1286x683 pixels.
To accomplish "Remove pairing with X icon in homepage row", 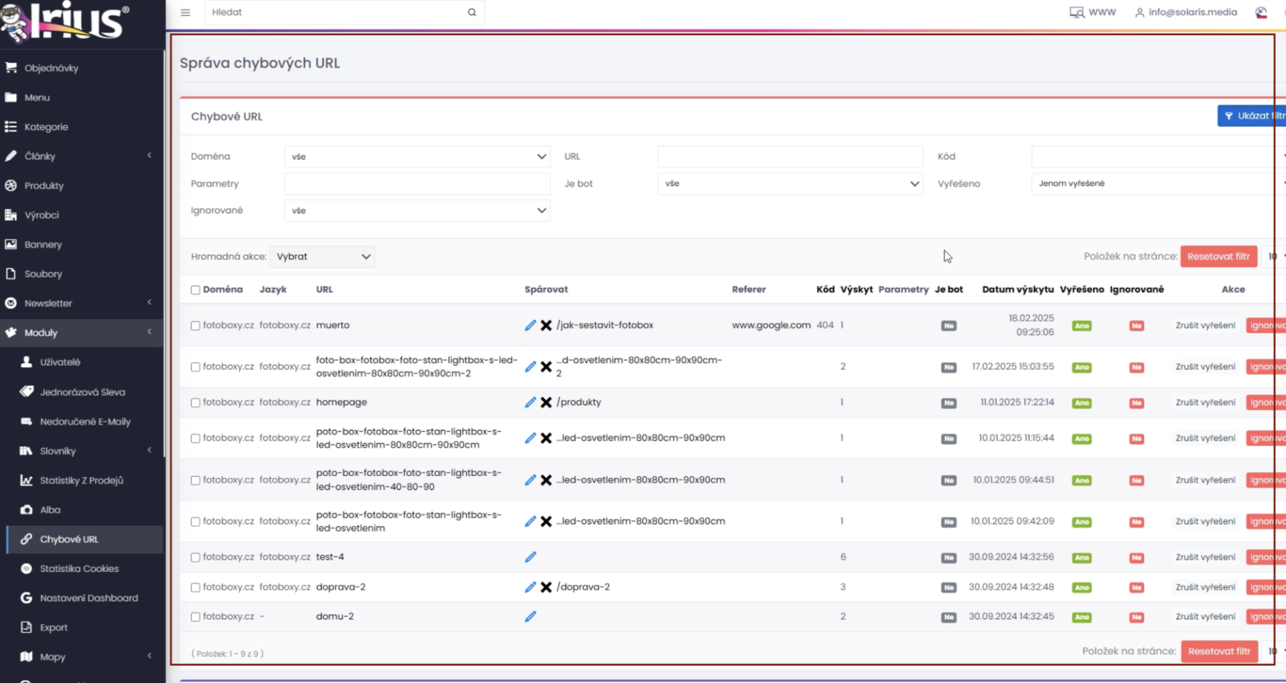I will coord(546,402).
